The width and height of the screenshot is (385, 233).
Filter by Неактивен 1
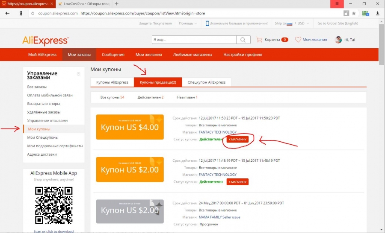click(x=187, y=97)
